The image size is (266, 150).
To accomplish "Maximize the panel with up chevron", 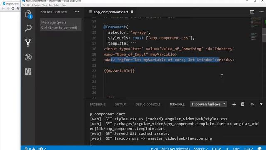I will pos(252,104).
